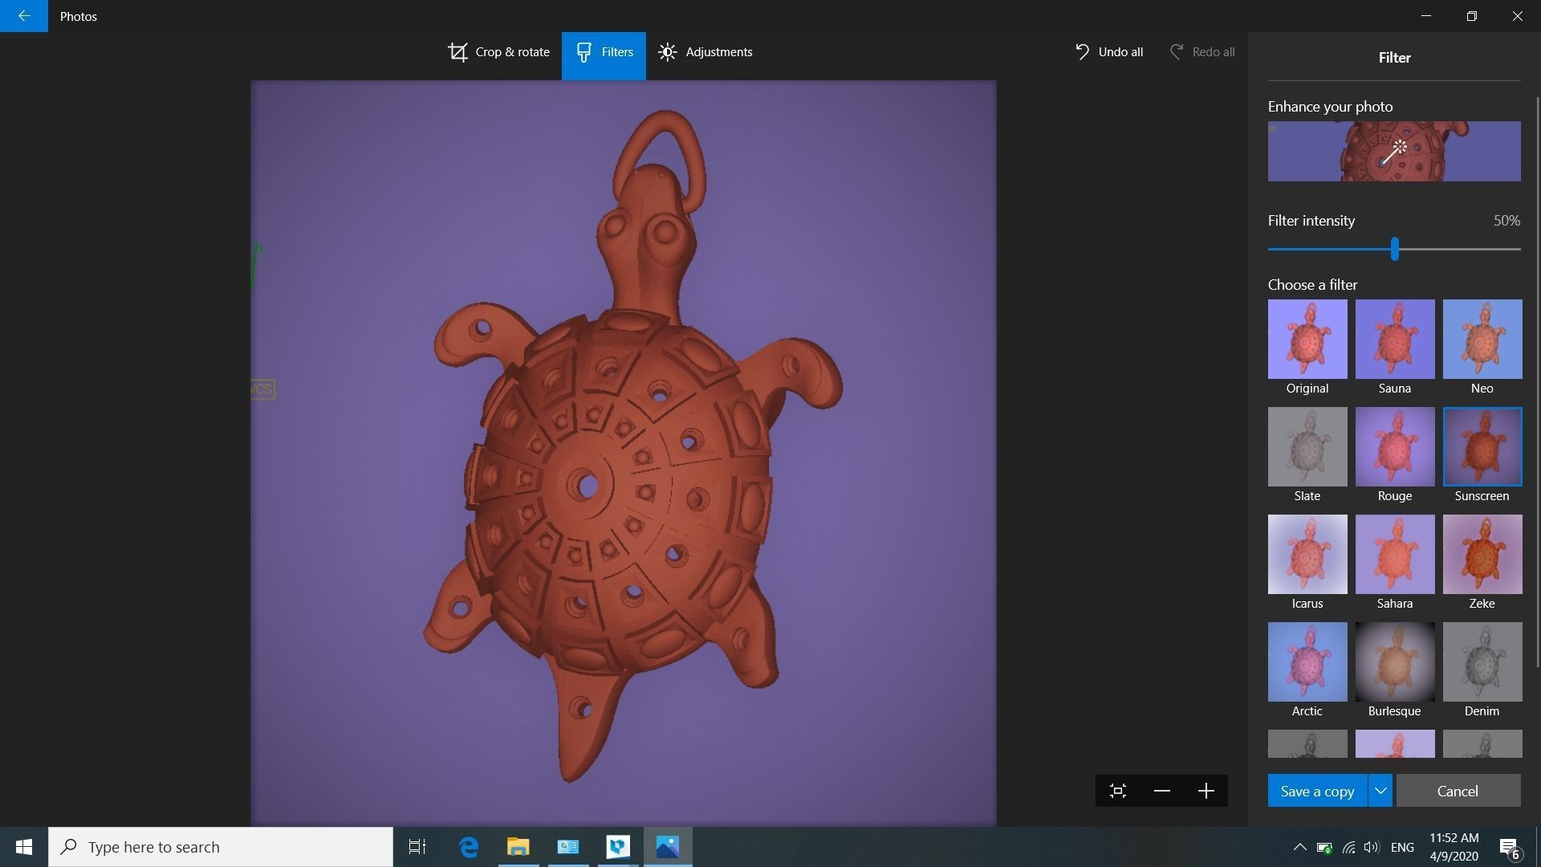
Task: Expand the Save a copy dropdown arrow
Action: pos(1380,791)
